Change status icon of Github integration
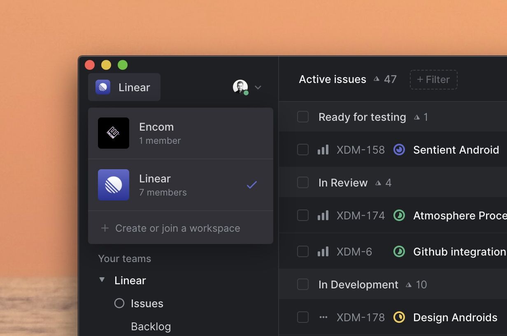The height and width of the screenshot is (336, 507). pyautogui.click(x=399, y=251)
